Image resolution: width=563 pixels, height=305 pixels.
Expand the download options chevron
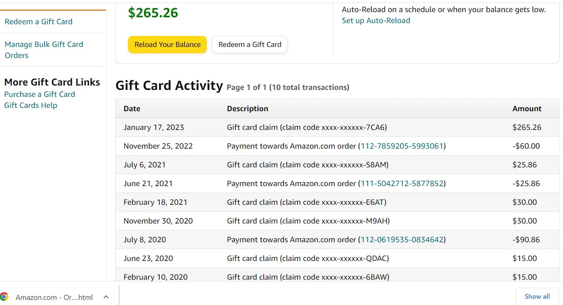[106, 297]
